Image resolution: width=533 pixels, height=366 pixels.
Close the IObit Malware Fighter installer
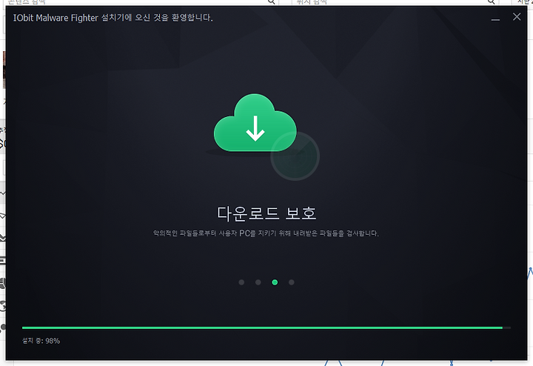click(x=517, y=16)
